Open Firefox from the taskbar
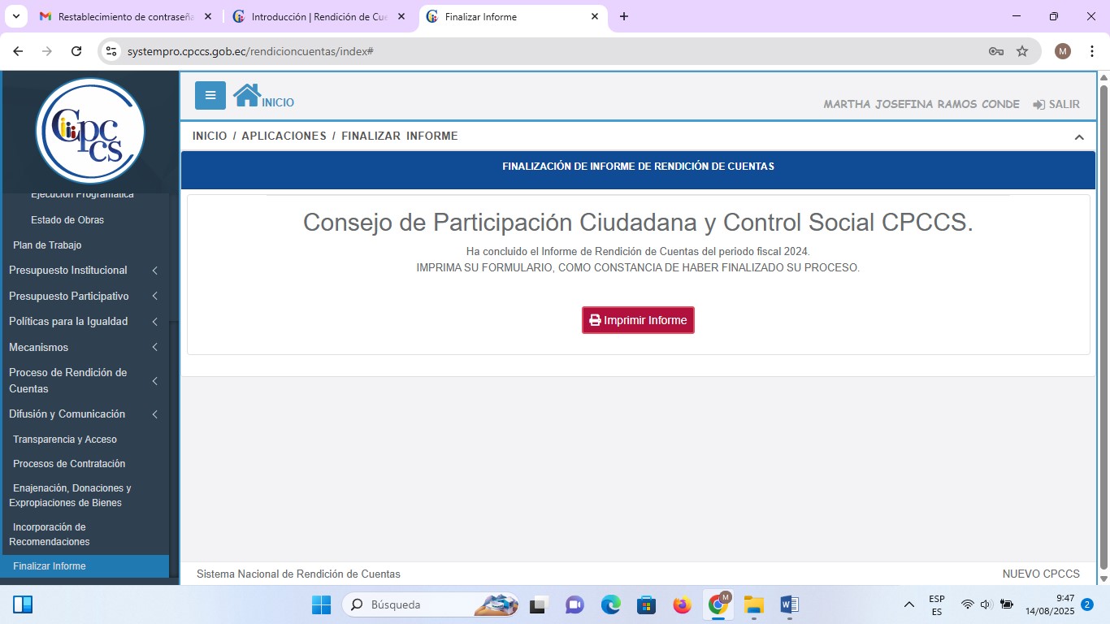Screen dimensions: 1110x624 coord(682,604)
